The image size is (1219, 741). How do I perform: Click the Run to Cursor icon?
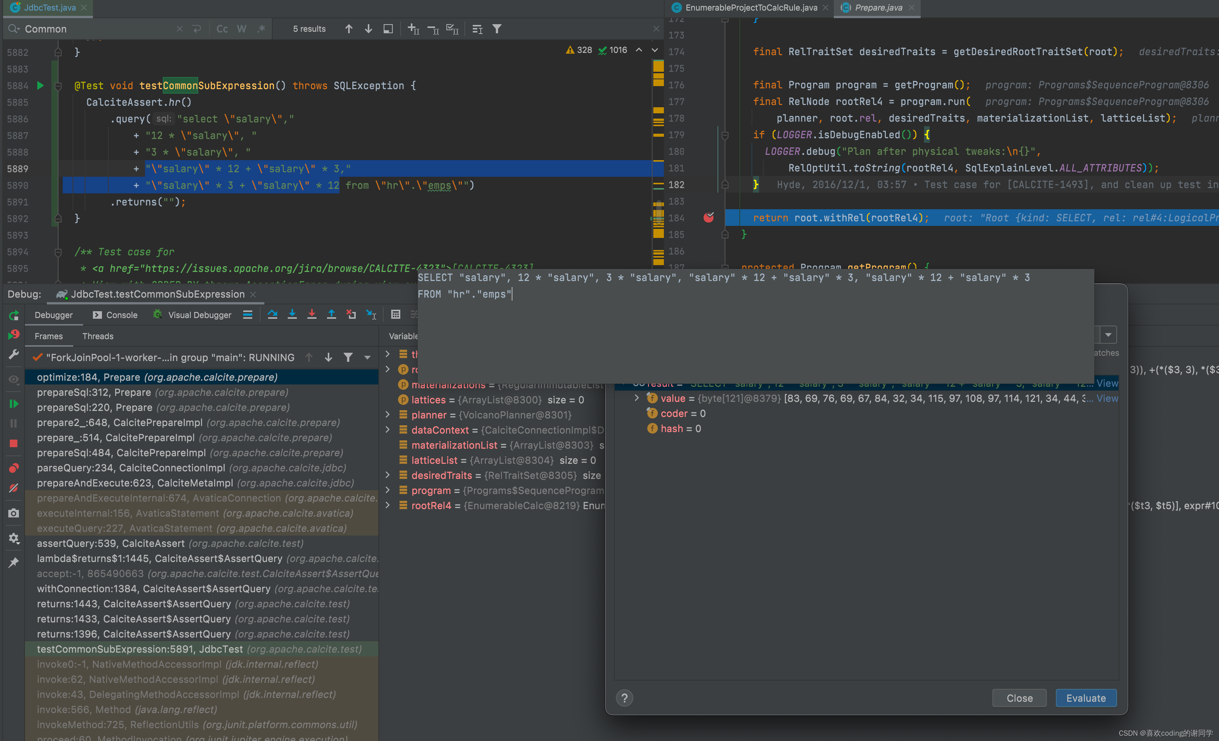click(x=371, y=315)
